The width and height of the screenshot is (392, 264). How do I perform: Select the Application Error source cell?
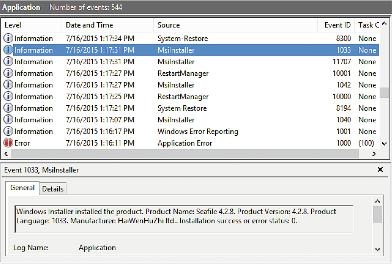(185, 143)
